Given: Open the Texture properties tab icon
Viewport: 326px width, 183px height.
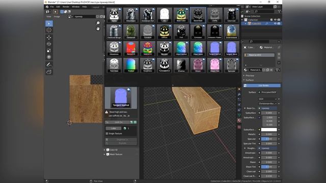Looking at the screenshot, I should pyautogui.click(x=239, y=127).
